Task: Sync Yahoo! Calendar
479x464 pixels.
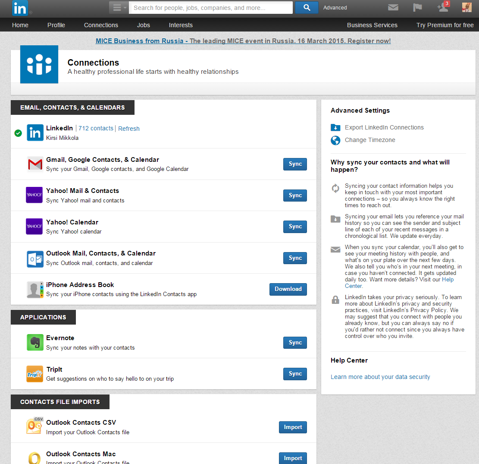Action: 295,227
